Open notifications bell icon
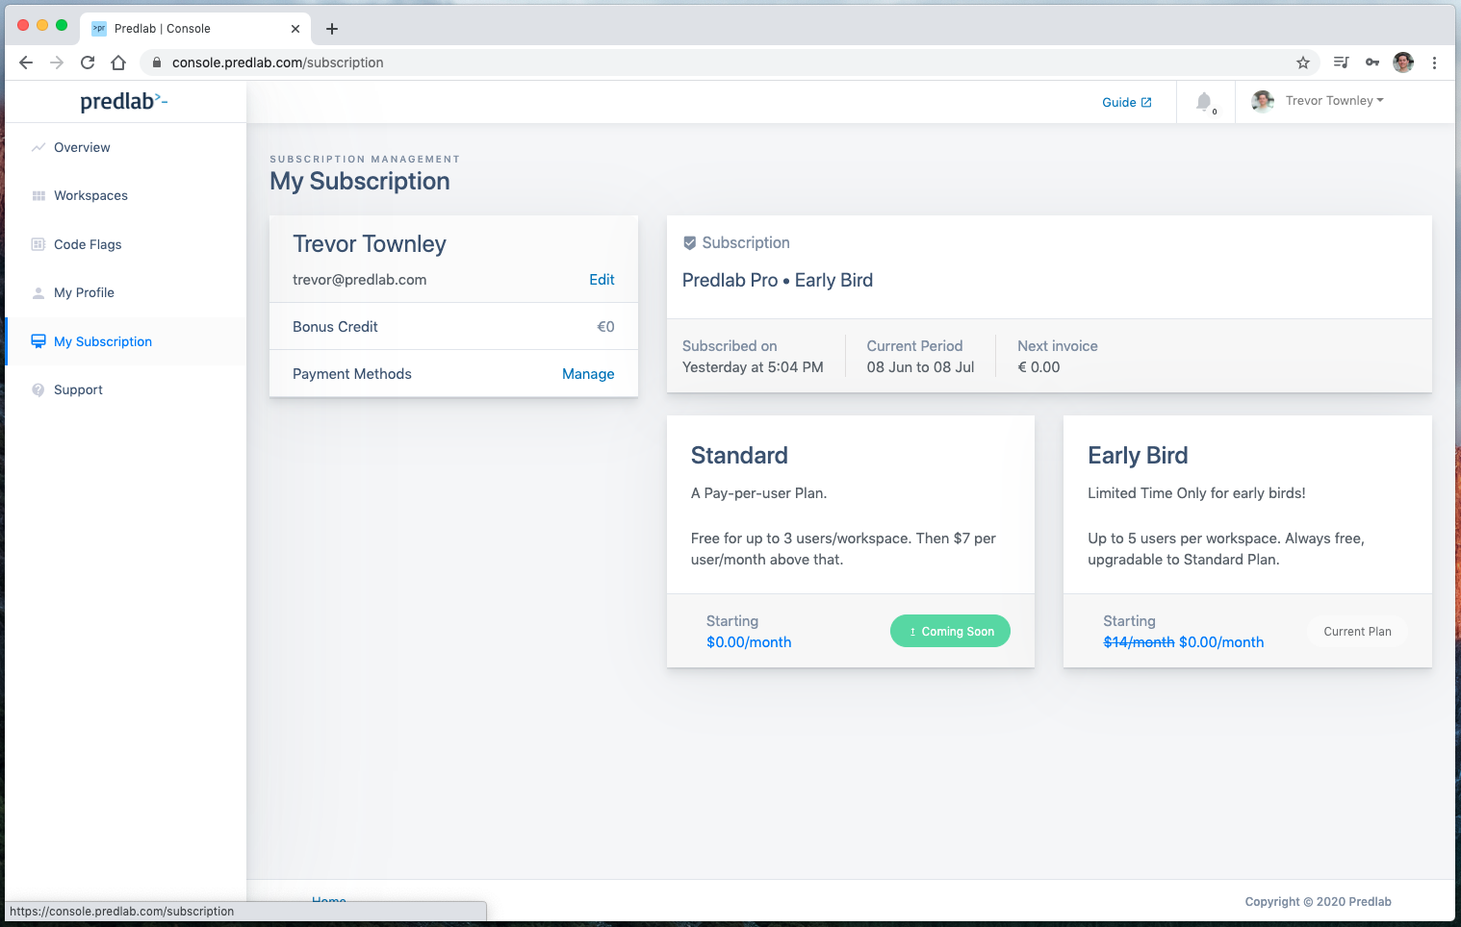The width and height of the screenshot is (1461, 927). (x=1204, y=102)
